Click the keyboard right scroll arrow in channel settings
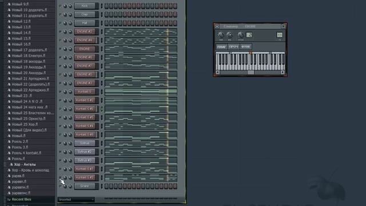 pyautogui.click(x=283, y=73)
